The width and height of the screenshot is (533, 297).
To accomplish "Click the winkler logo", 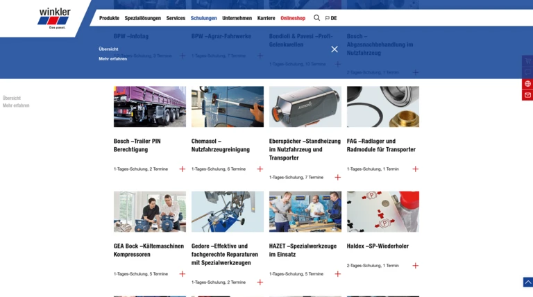I will point(53,19).
